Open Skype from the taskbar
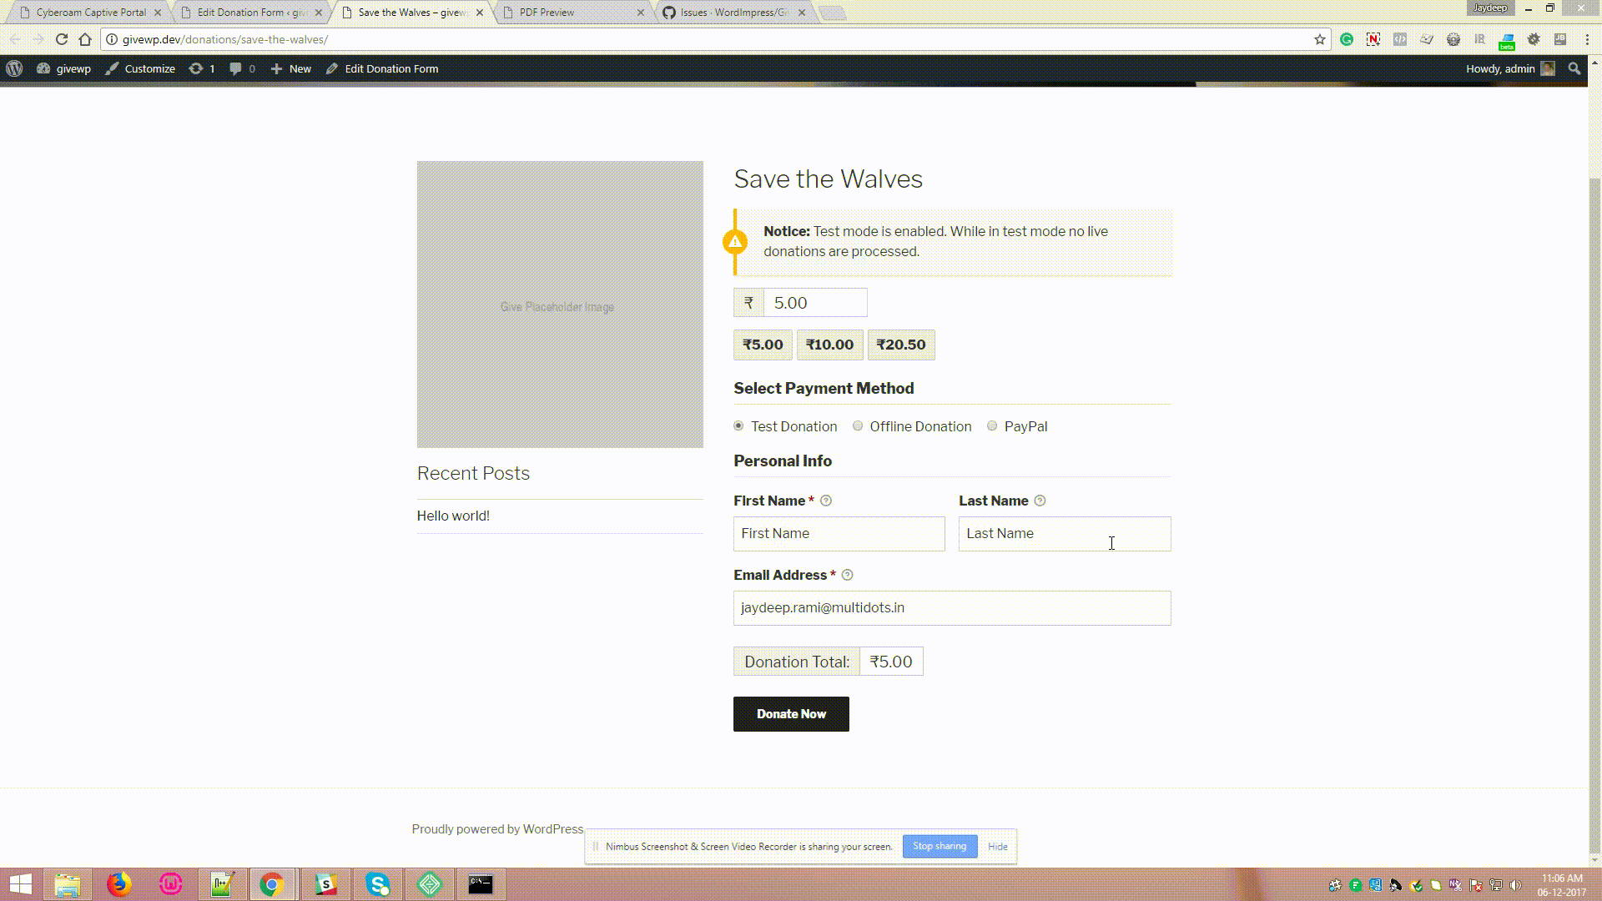Viewport: 1602px width, 901px height. pyautogui.click(x=377, y=884)
